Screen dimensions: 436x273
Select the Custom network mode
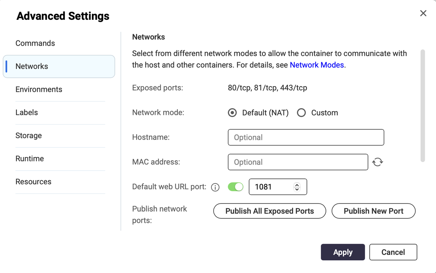(301, 113)
